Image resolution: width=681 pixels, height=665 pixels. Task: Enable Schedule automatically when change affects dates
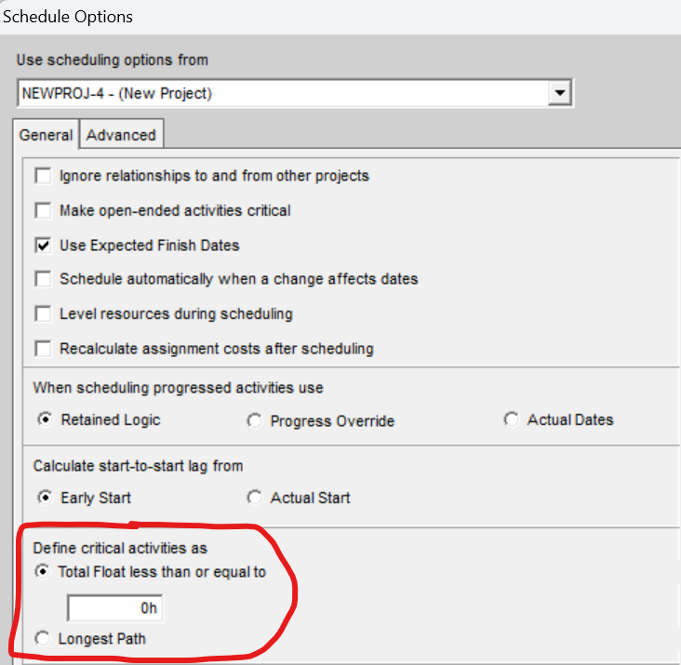(x=43, y=279)
